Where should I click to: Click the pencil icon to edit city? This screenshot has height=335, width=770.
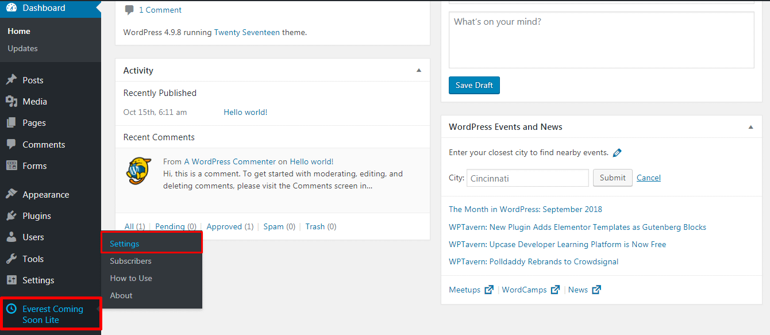[x=617, y=153]
